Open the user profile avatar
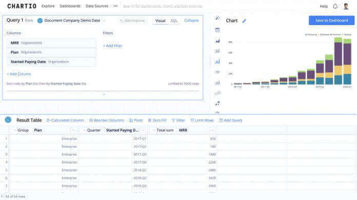The height and width of the screenshot is (200, 357). pyautogui.click(x=346, y=6)
